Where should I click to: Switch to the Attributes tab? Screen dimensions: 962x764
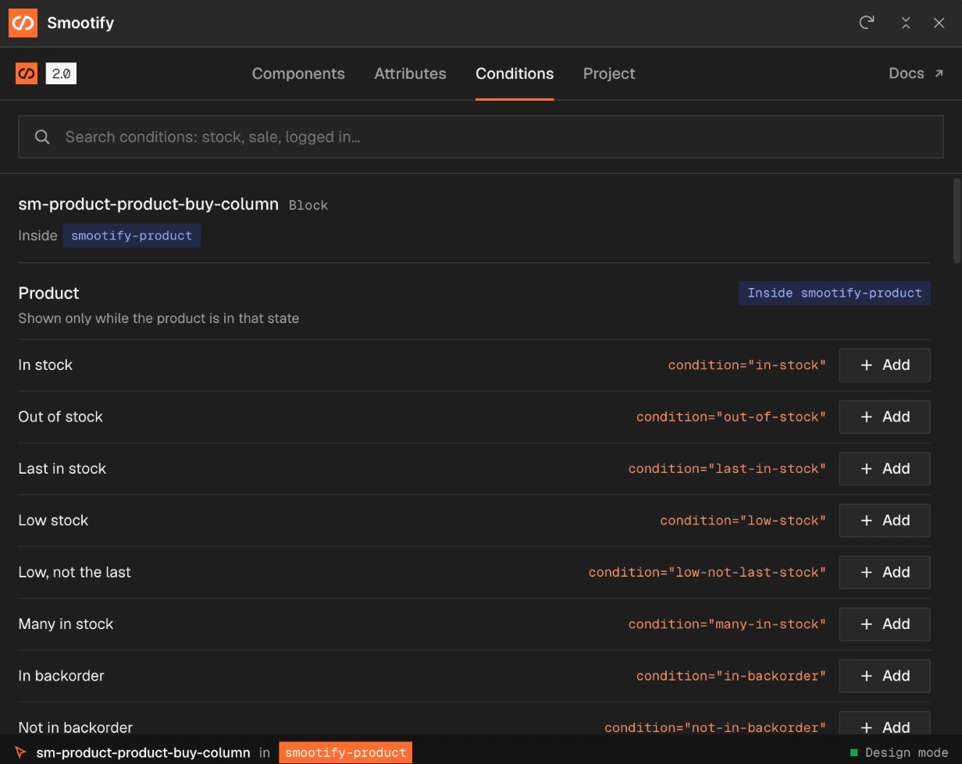tap(410, 73)
